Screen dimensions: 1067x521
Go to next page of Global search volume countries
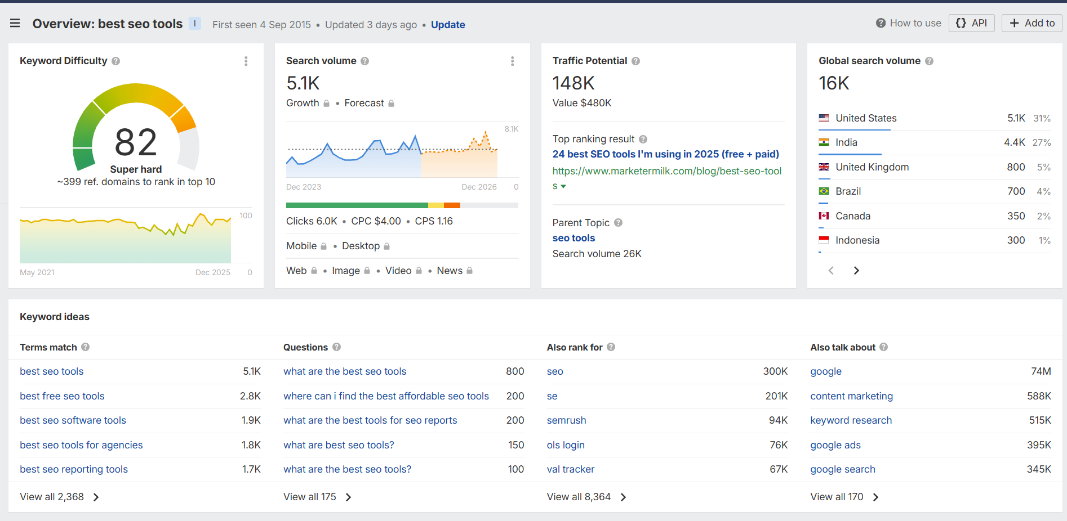point(856,270)
